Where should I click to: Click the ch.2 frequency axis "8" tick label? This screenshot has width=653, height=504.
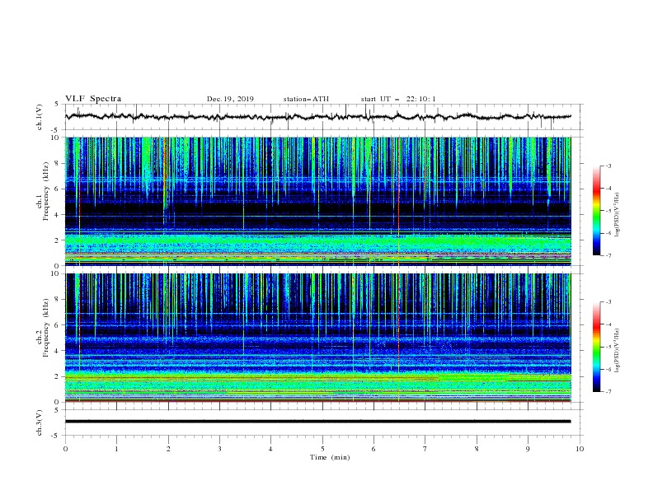point(59,300)
